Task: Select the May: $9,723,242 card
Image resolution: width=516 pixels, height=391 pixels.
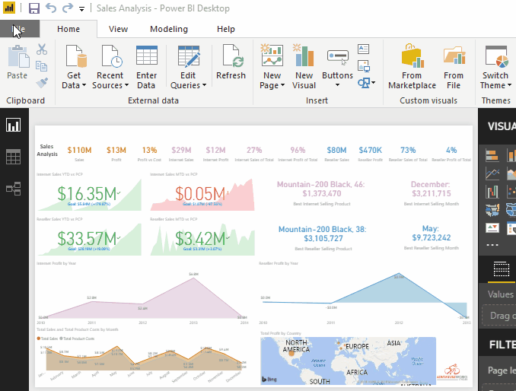Action: (431, 237)
